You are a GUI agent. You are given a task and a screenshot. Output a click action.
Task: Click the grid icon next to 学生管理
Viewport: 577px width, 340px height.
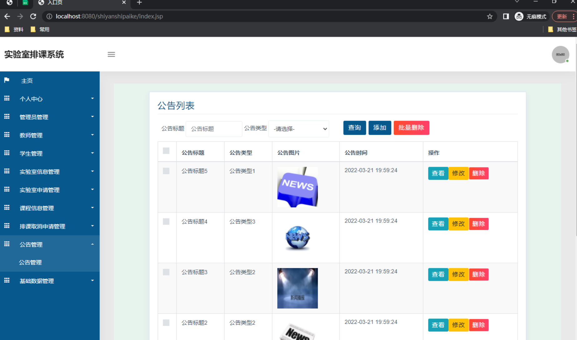[x=7, y=153]
